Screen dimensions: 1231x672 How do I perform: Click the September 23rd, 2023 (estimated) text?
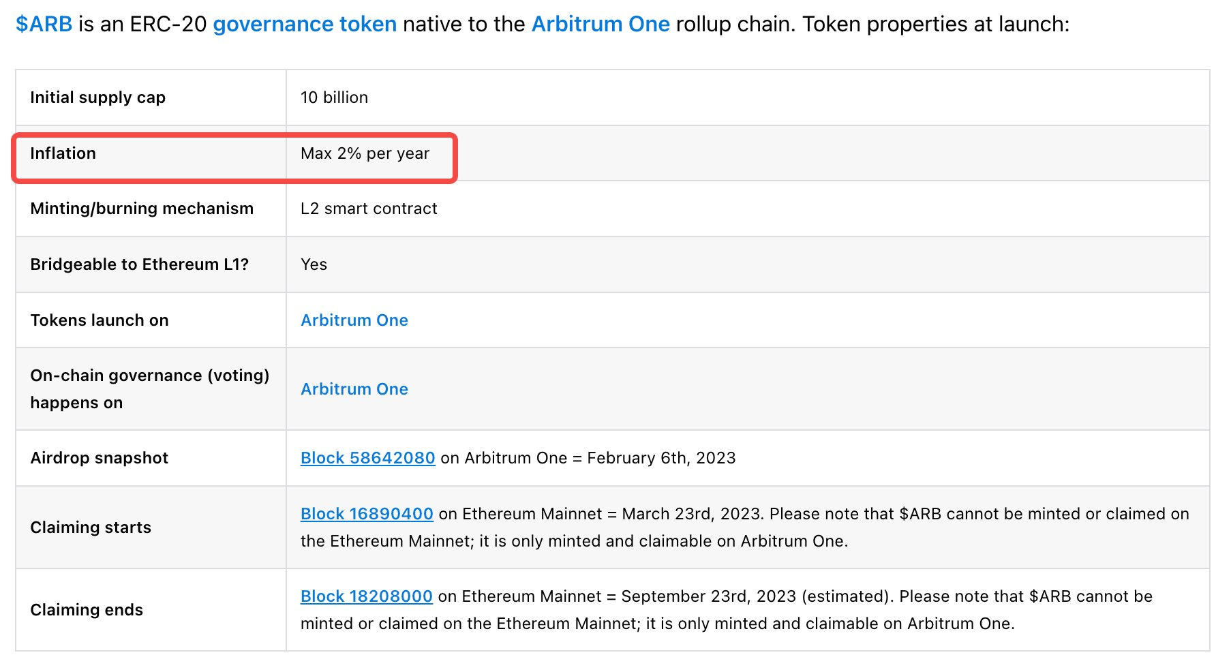(756, 596)
